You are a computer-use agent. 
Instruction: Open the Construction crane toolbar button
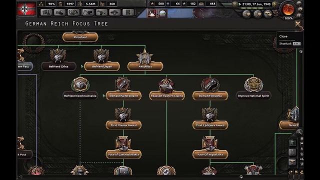tap(87, 12)
